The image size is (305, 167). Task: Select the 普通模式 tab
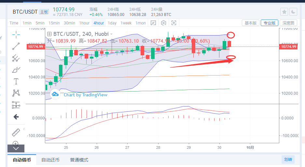pyautogui.click(x=79, y=160)
